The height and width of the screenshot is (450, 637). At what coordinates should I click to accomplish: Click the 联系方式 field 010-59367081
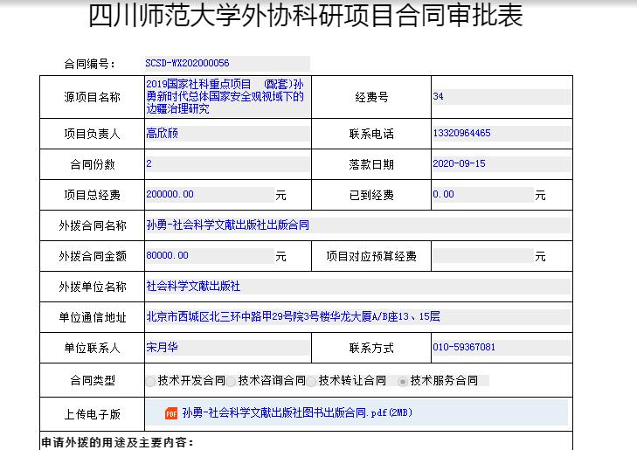coord(502,348)
